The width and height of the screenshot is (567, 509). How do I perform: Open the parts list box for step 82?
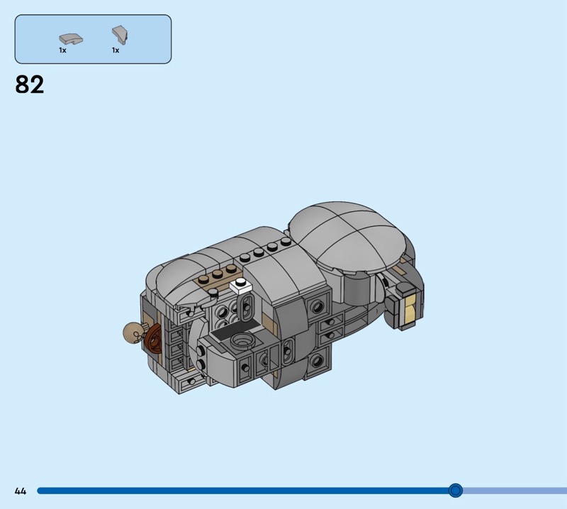click(93, 39)
